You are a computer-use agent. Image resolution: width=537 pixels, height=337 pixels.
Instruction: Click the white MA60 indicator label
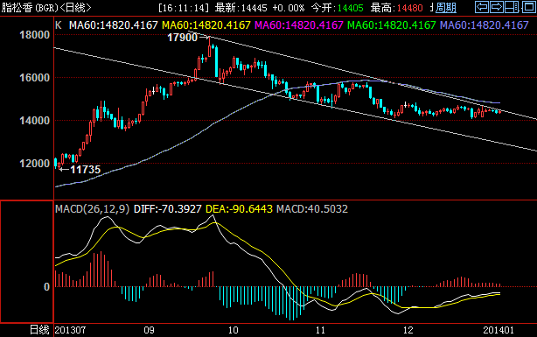tap(114, 25)
